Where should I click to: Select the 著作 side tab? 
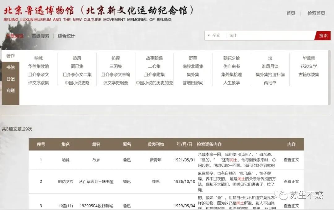[11, 56]
